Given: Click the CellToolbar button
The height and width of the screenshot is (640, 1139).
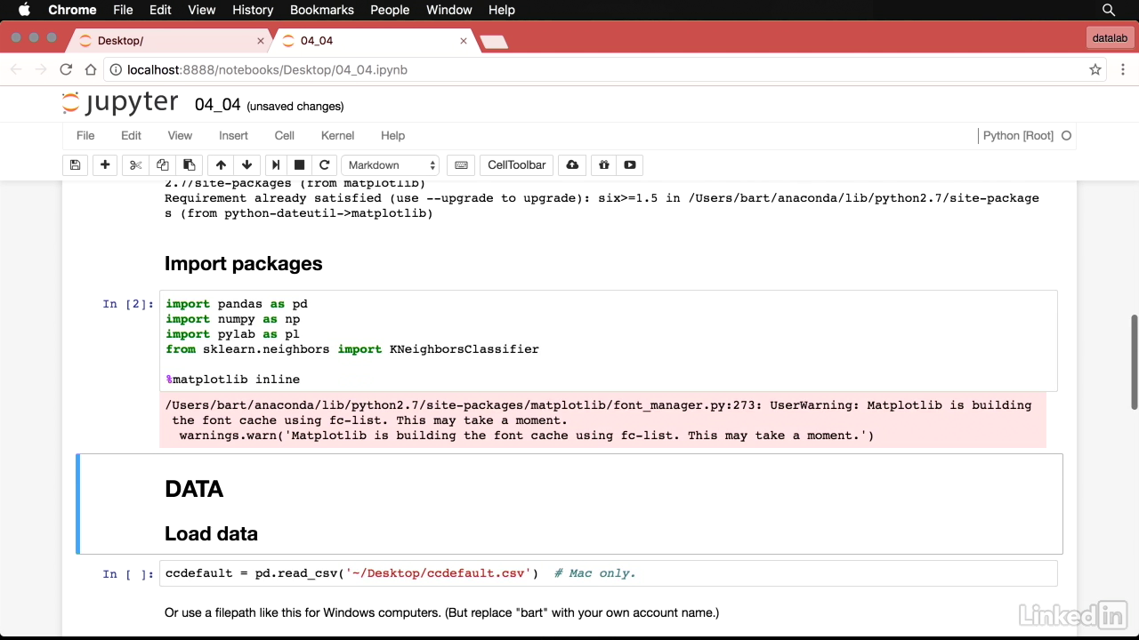Looking at the screenshot, I should (516, 165).
